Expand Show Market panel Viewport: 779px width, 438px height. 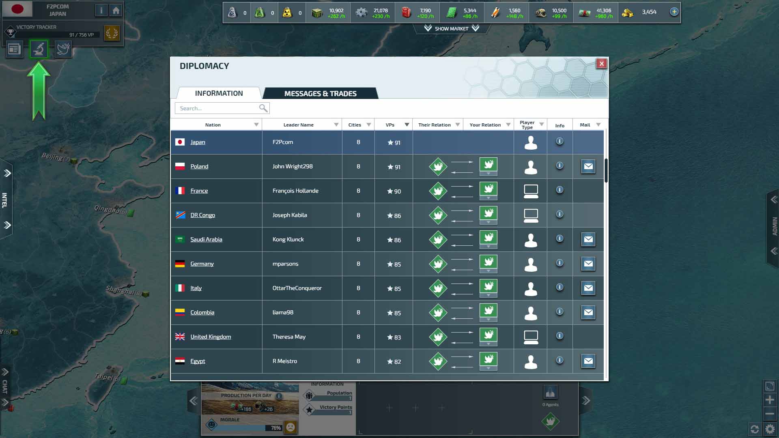451,28
